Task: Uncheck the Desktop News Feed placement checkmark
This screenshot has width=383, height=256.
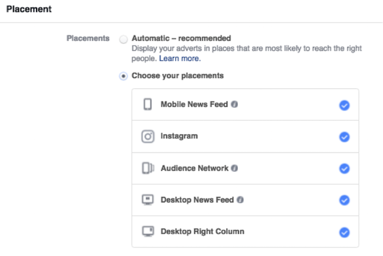Action: click(x=344, y=200)
